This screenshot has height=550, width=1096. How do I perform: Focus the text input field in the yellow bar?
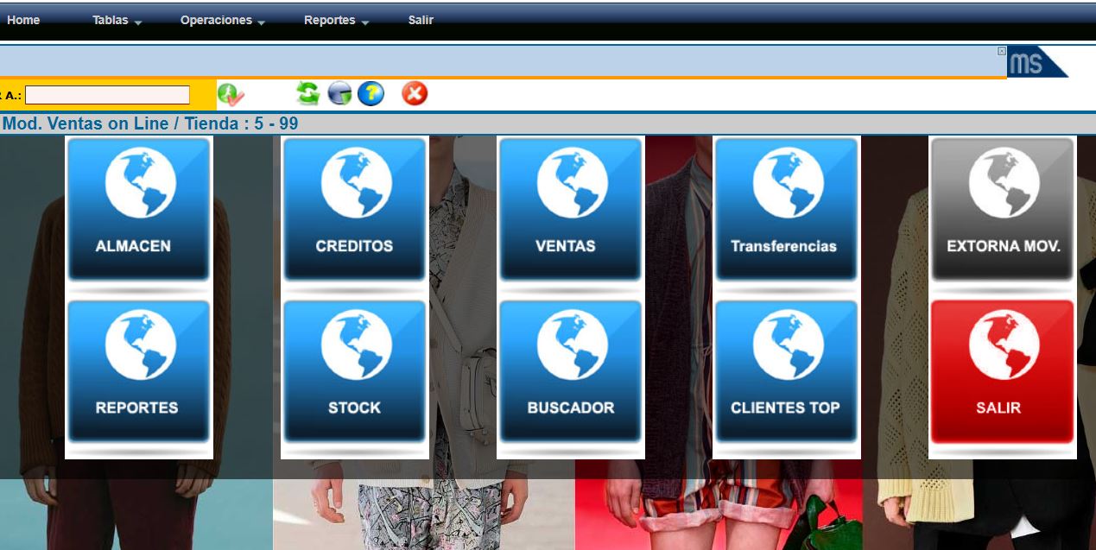[107, 95]
